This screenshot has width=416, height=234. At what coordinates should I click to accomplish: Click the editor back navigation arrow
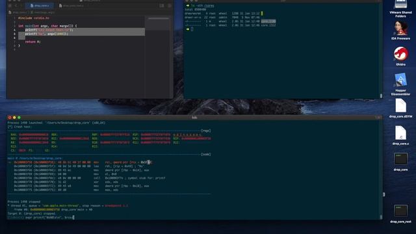click(16, 6)
